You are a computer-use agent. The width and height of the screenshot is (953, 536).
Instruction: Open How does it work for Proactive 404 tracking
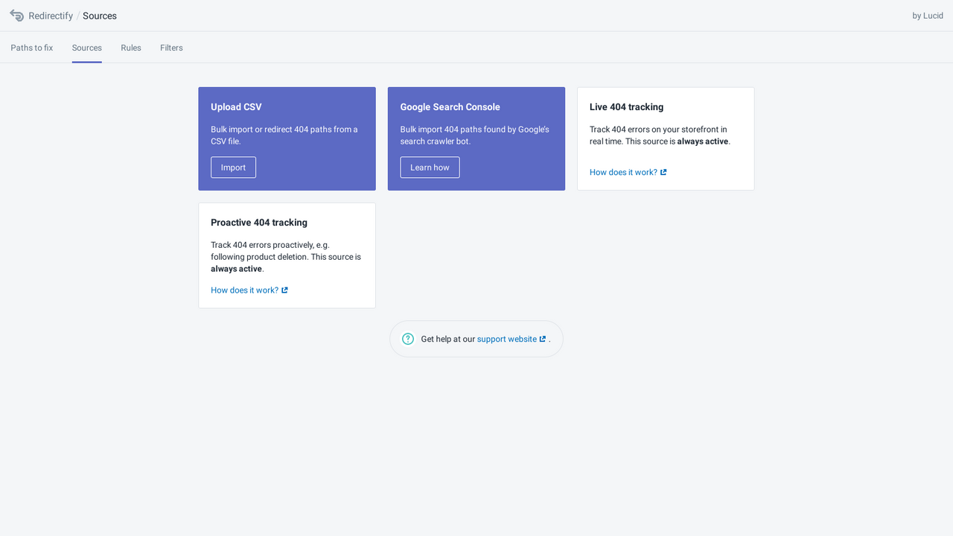click(x=244, y=290)
